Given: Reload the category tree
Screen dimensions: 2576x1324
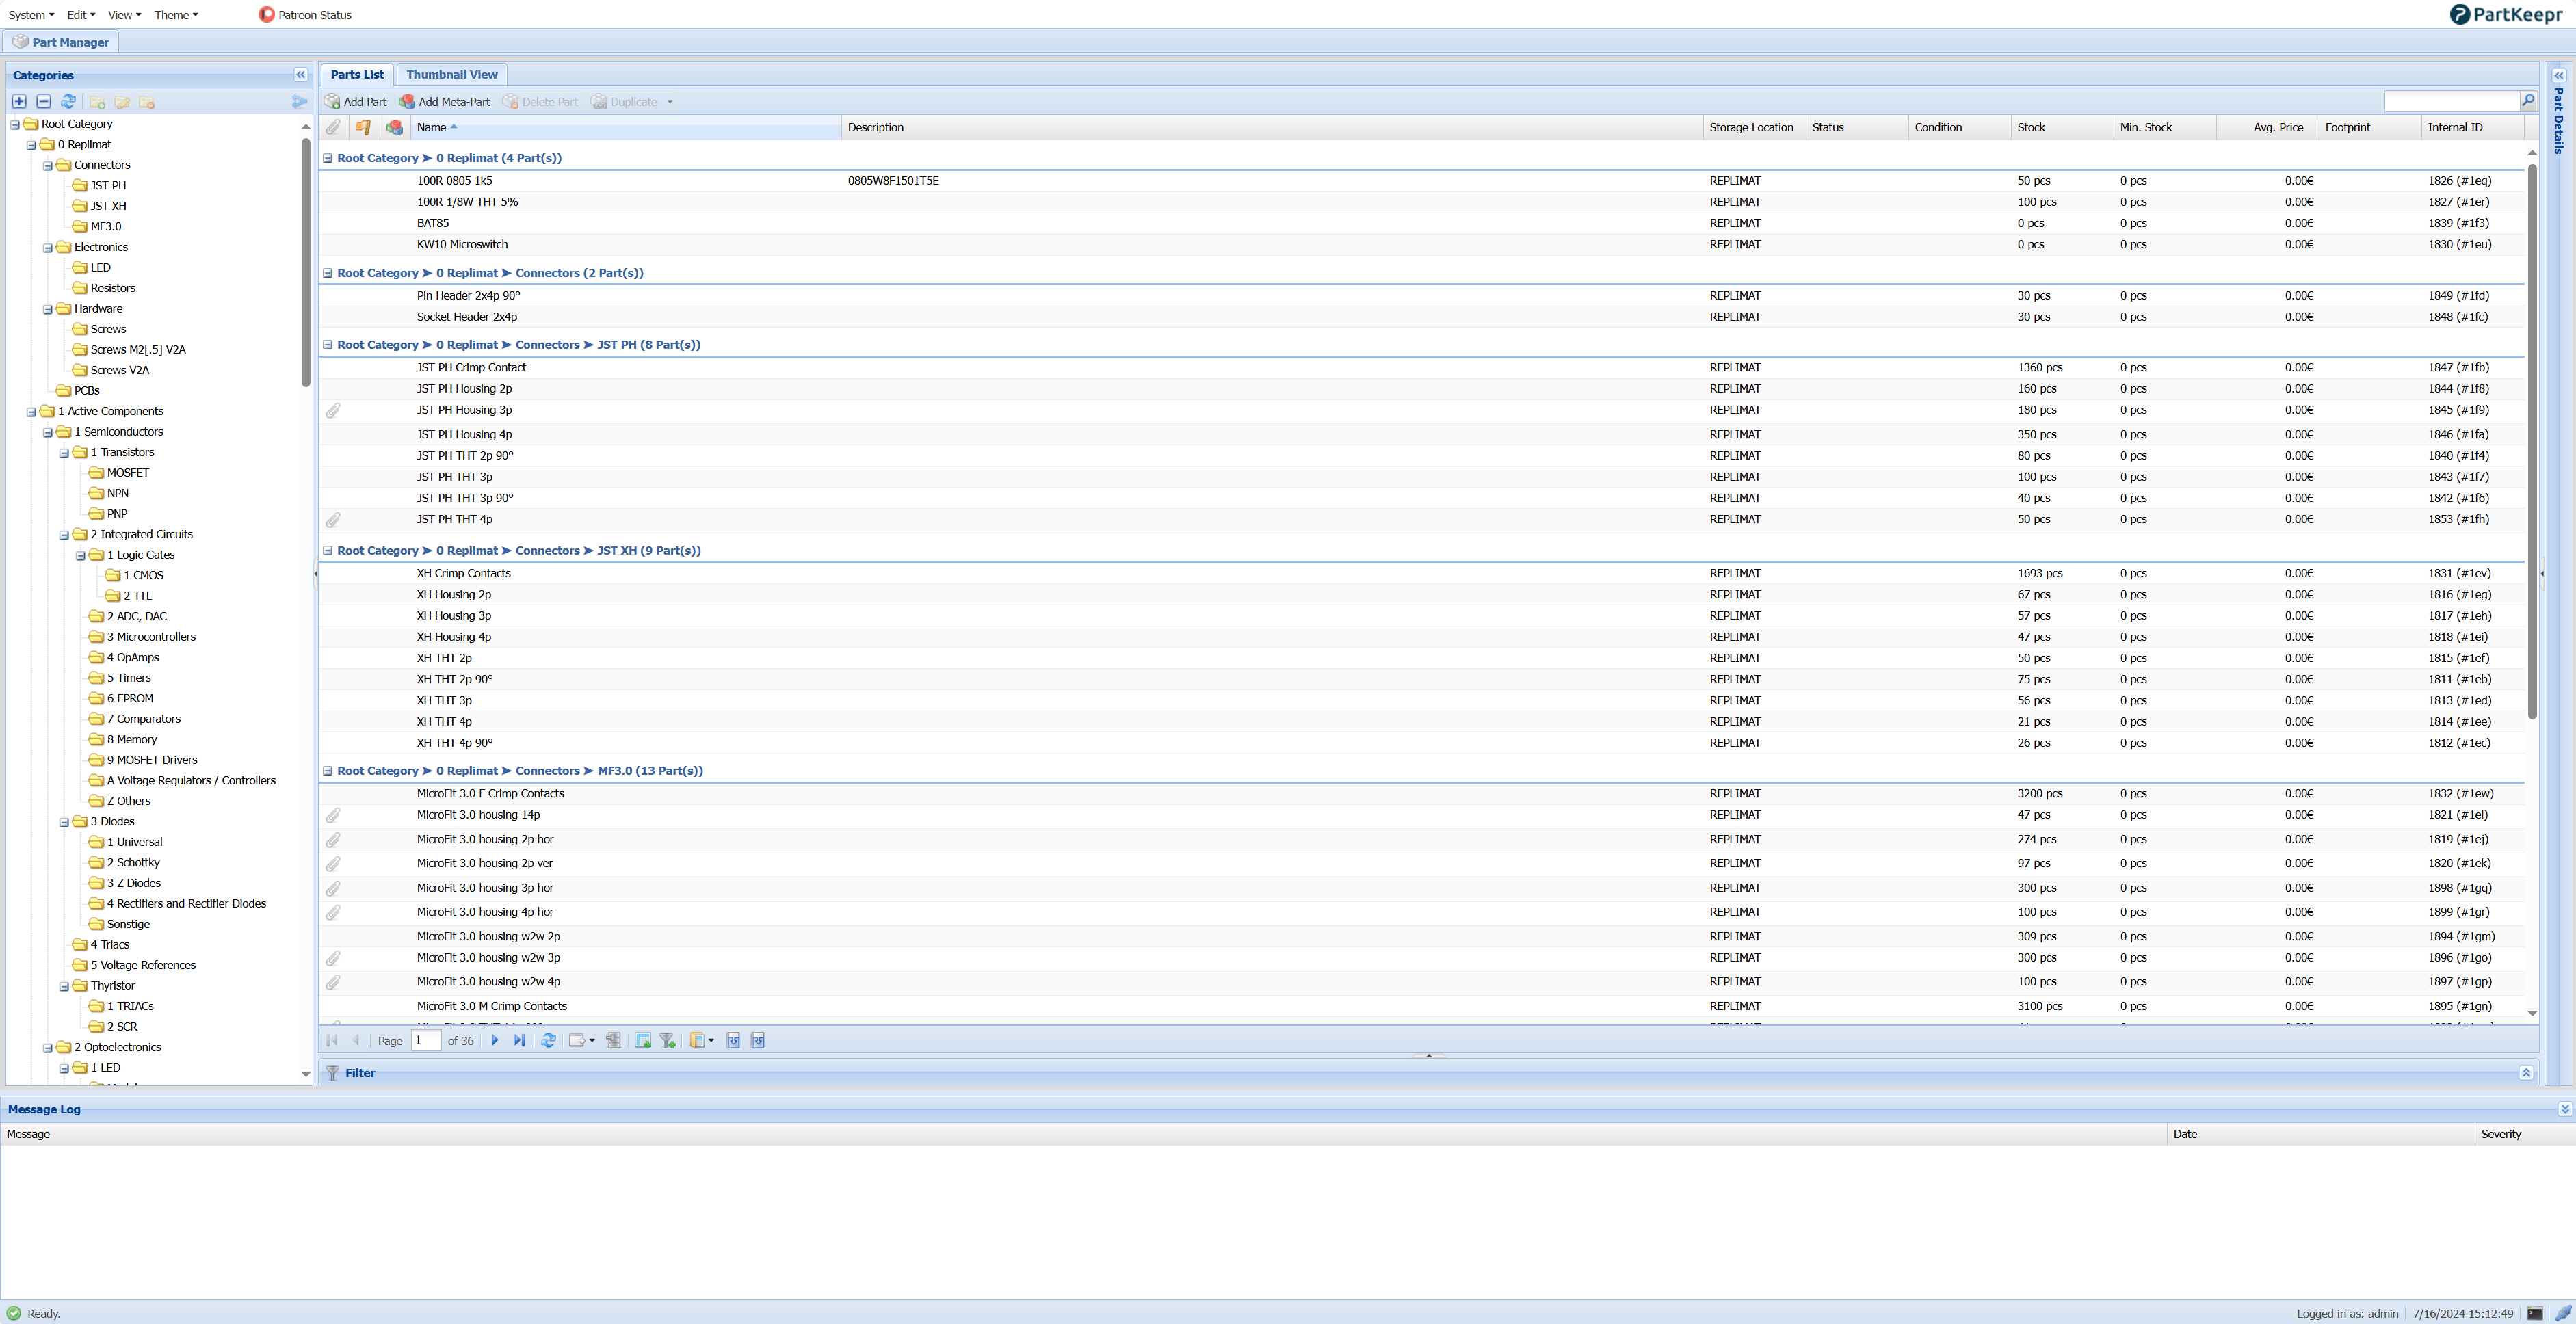Looking at the screenshot, I should click(x=68, y=102).
